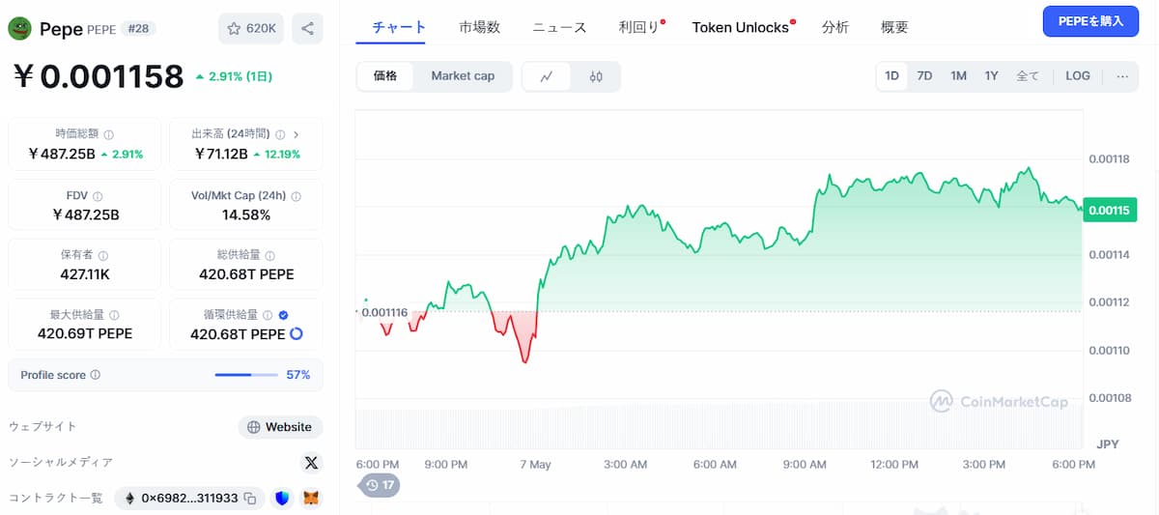The image size is (1159, 515).
Task: Switch to candlestick chart view icon
Action: [x=596, y=76]
